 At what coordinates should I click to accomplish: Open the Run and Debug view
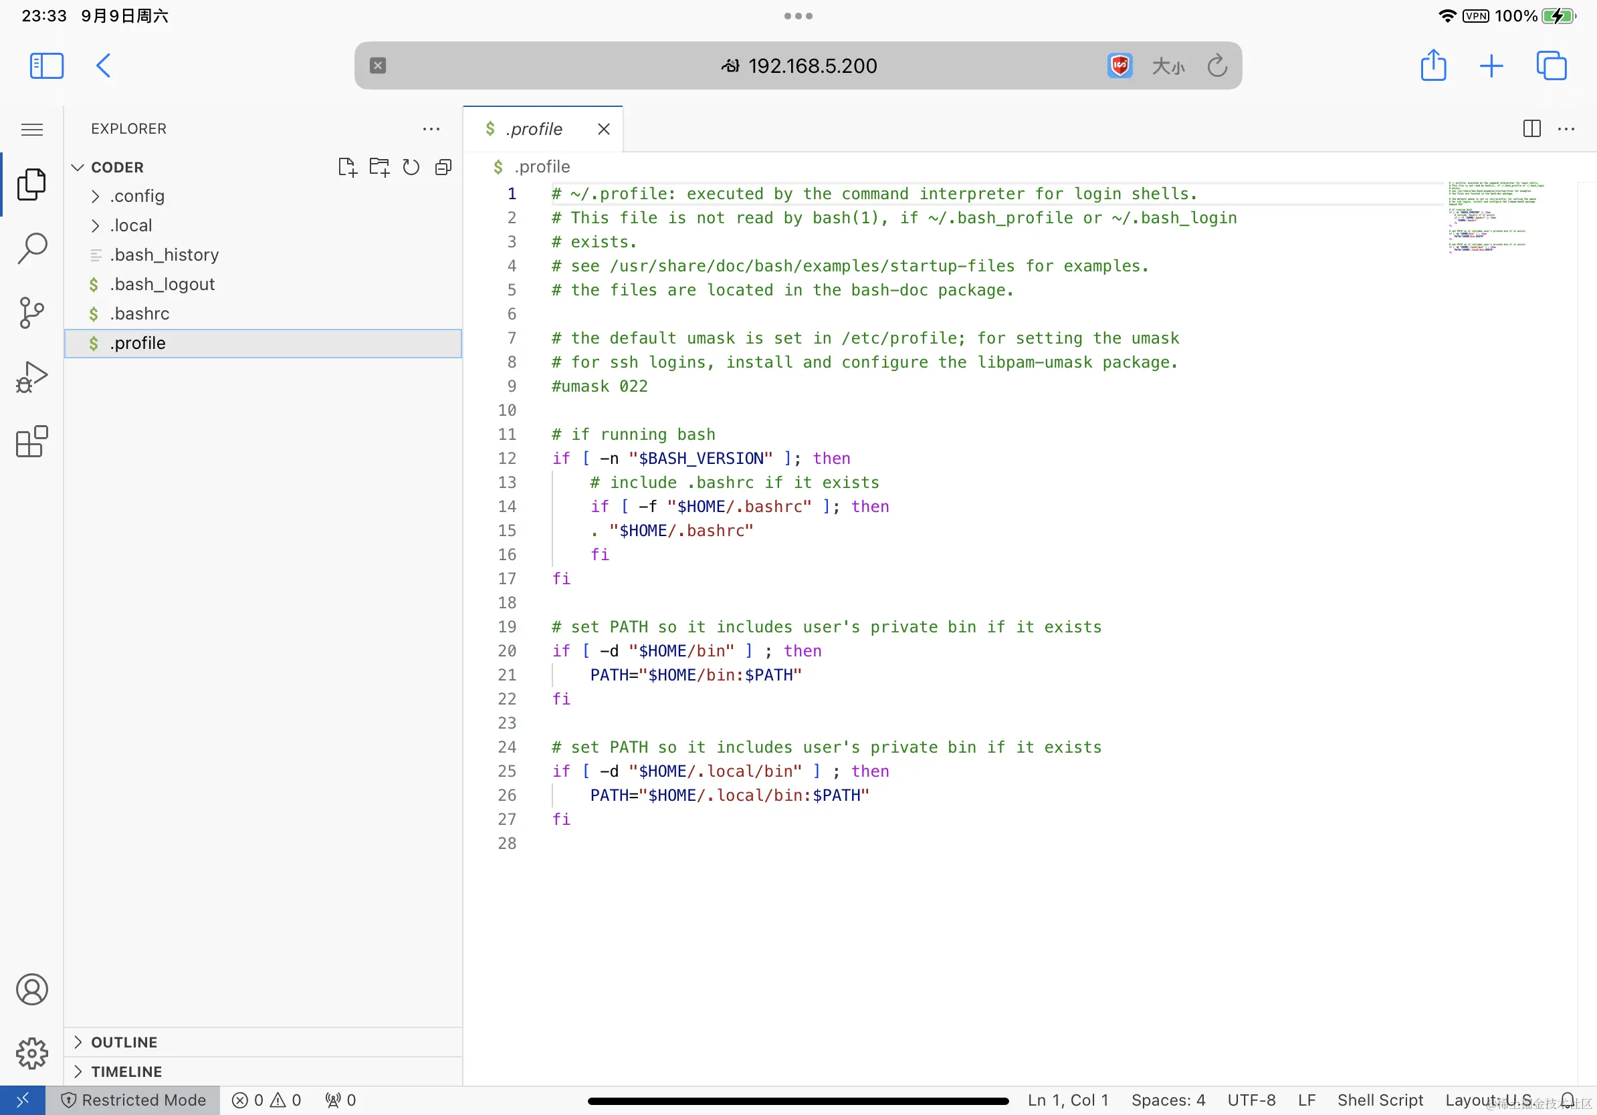point(32,378)
